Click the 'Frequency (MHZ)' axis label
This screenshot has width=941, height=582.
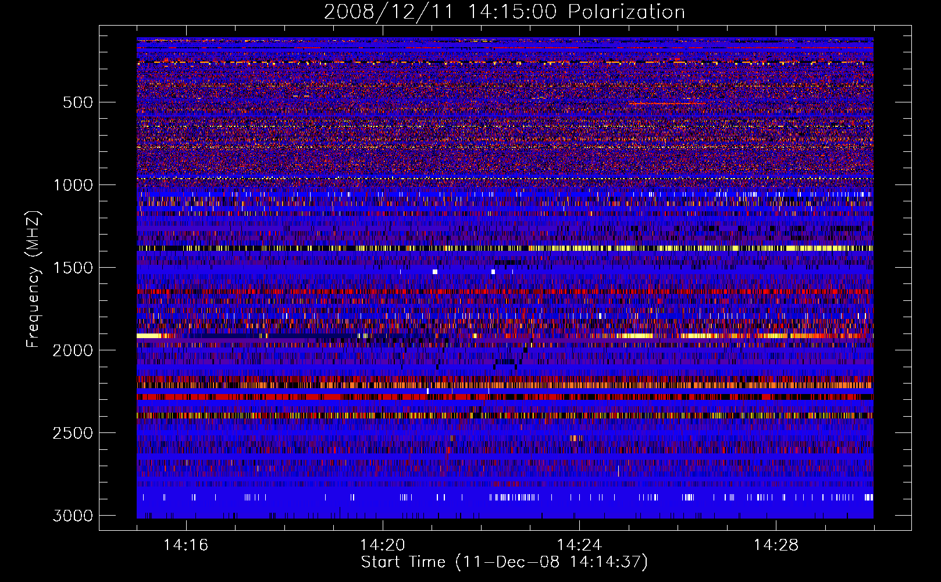pyautogui.click(x=33, y=279)
